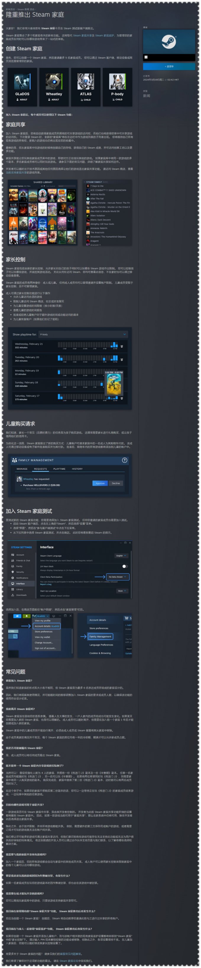
Task: Click the ATLAS child member avatar
Action: pyautogui.click(x=86, y=82)
